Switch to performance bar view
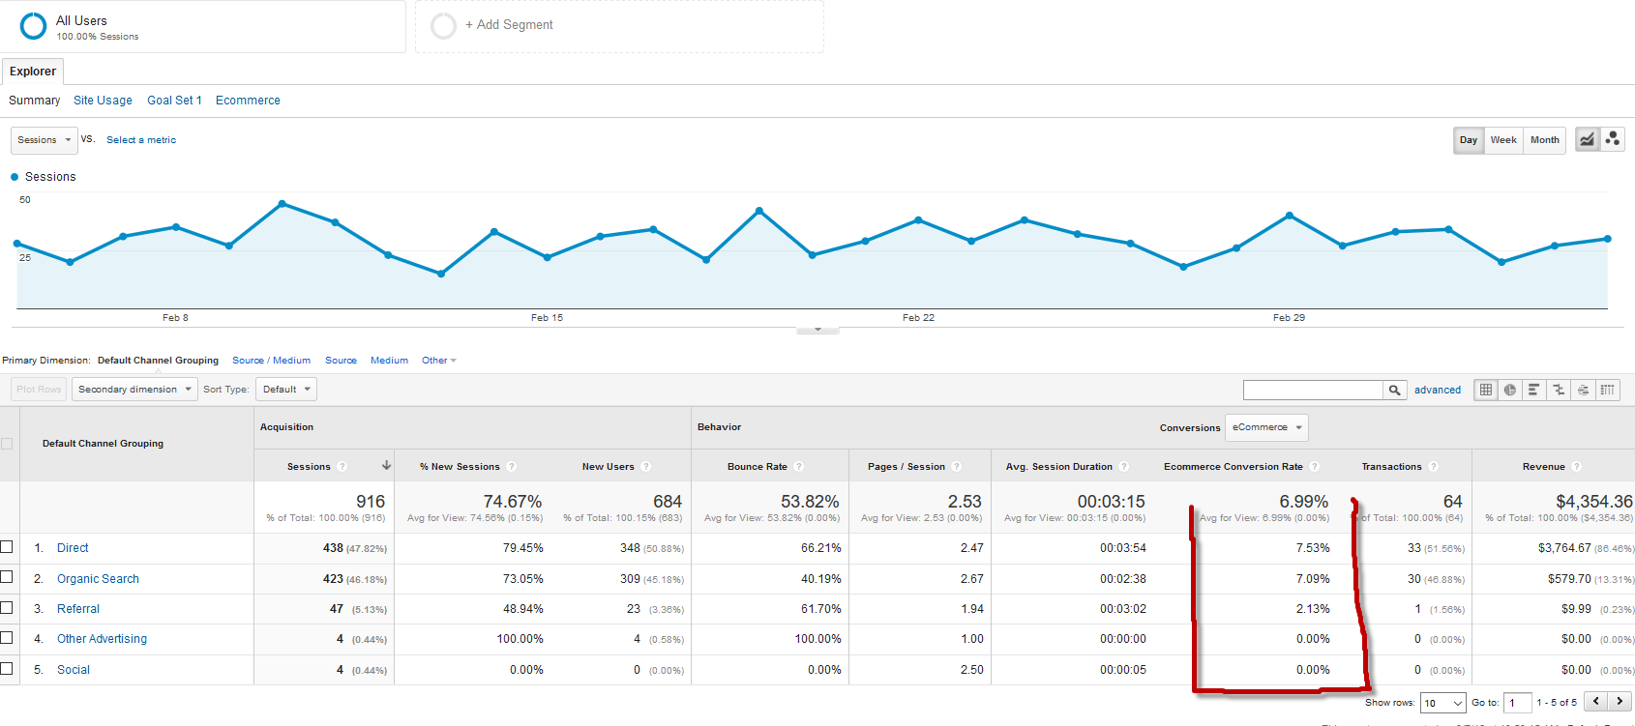The width and height of the screenshot is (1635, 726). tap(1534, 390)
